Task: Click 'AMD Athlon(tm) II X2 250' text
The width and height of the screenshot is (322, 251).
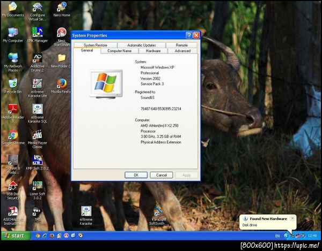Action: click(x=159, y=125)
